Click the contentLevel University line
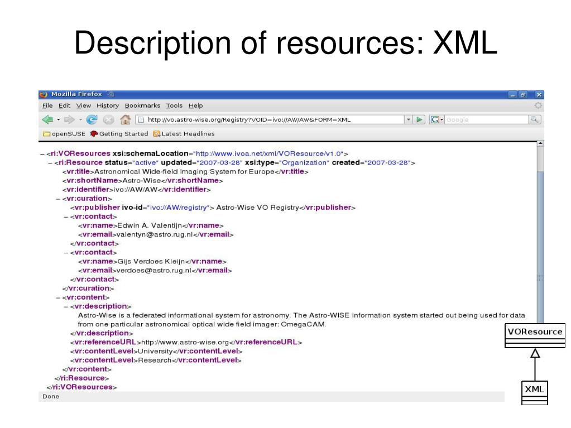 point(156,351)
